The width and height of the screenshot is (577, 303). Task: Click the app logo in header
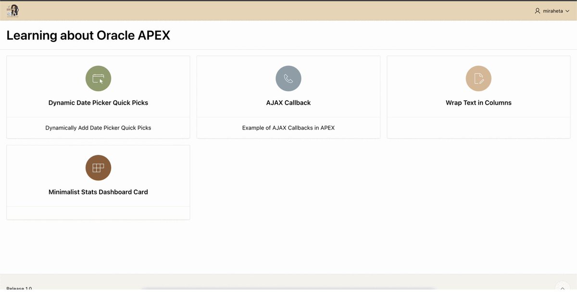pos(13,11)
